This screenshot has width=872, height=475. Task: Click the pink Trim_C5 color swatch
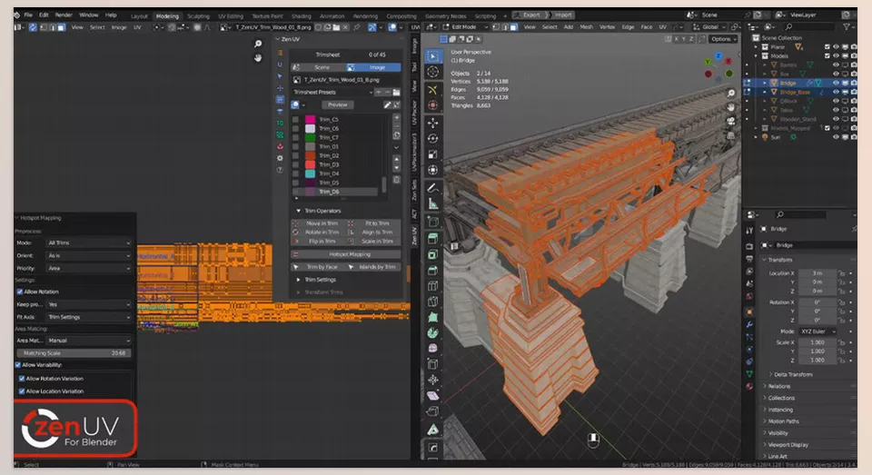311,119
